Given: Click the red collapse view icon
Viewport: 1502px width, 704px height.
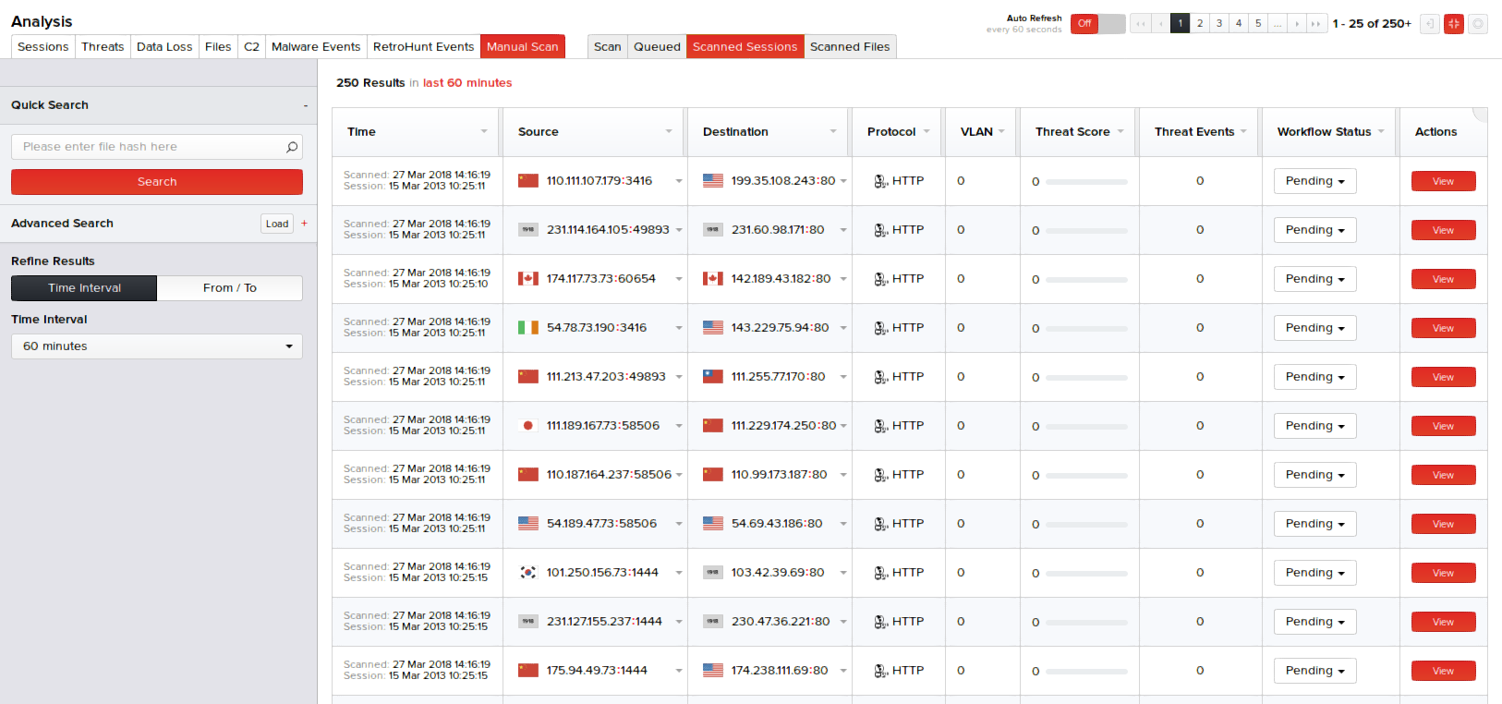Looking at the screenshot, I should coord(1453,24).
